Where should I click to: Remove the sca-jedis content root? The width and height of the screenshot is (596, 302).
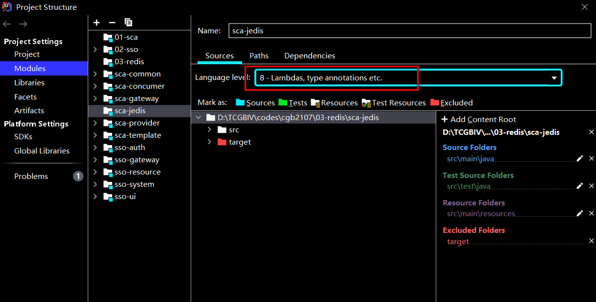coord(591,132)
